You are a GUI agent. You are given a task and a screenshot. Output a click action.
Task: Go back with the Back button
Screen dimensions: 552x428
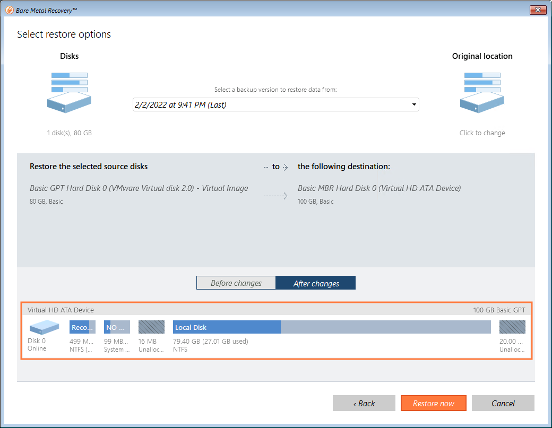coord(364,404)
